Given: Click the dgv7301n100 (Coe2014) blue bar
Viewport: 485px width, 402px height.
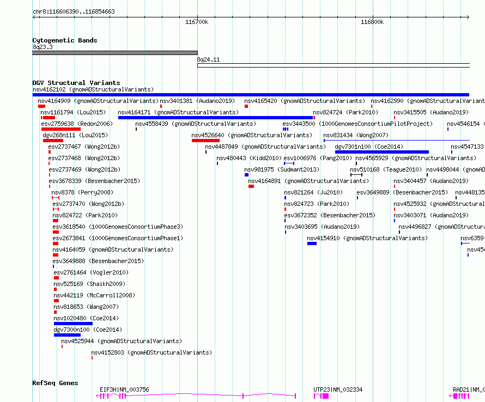Looking at the screenshot, I should coord(381,152).
